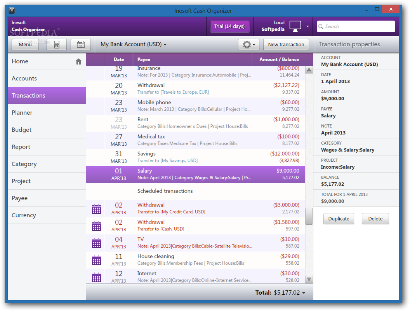This screenshot has width=410, height=311.
Task: Click 'Transfer to [My Credit Card, USD]' text
Action: pyautogui.click(x=171, y=212)
